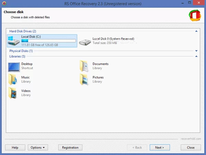Choose the Desktop shortcut monitor icon

[x=14, y=67]
